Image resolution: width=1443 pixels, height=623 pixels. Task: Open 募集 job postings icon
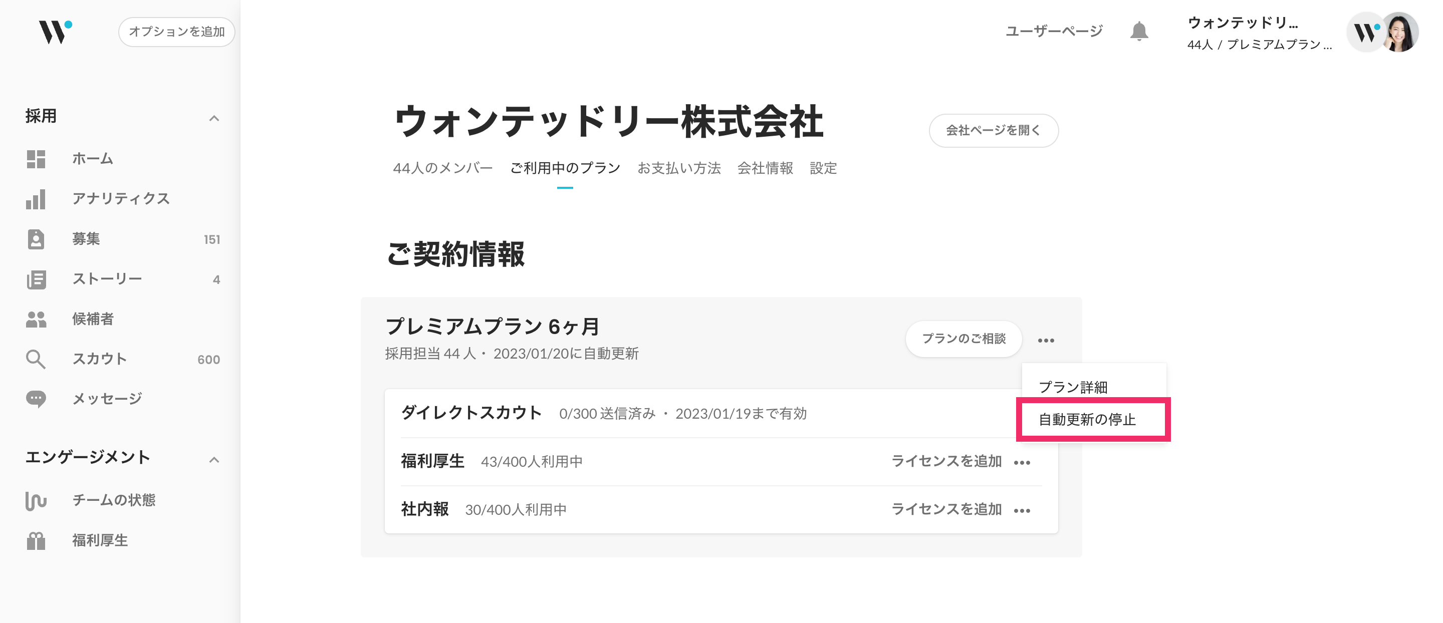tap(36, 239)
